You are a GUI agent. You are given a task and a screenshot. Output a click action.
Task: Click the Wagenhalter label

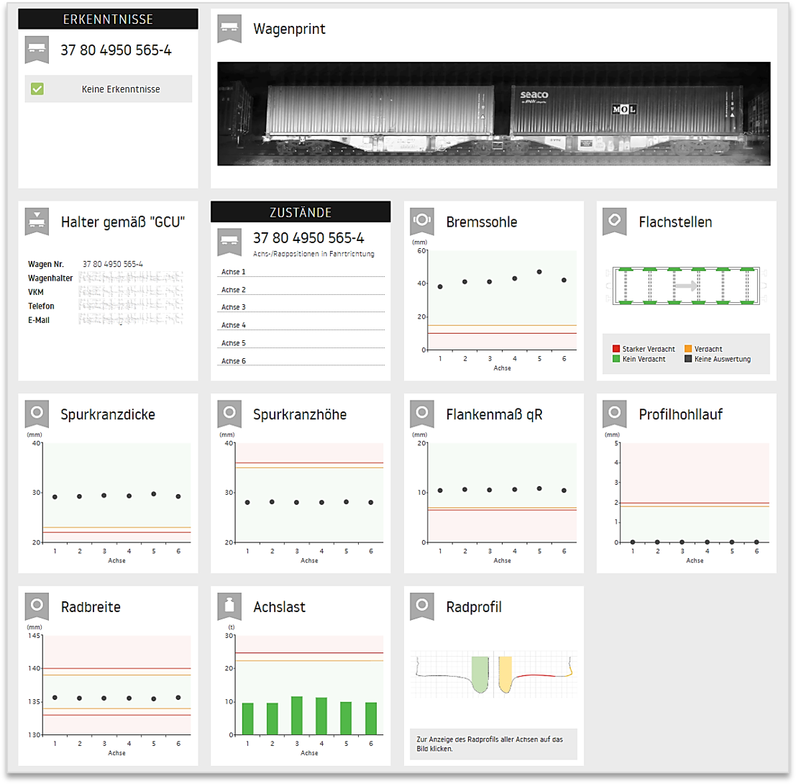50,278
